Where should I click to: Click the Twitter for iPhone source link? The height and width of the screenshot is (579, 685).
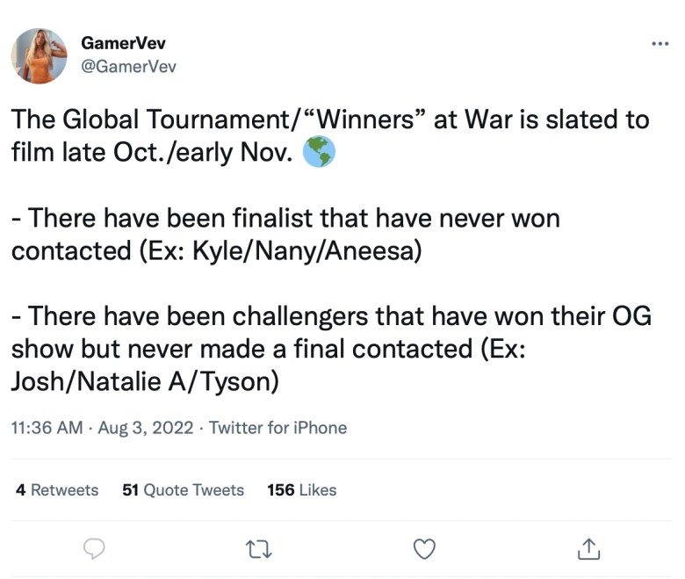tap(278, 428)
